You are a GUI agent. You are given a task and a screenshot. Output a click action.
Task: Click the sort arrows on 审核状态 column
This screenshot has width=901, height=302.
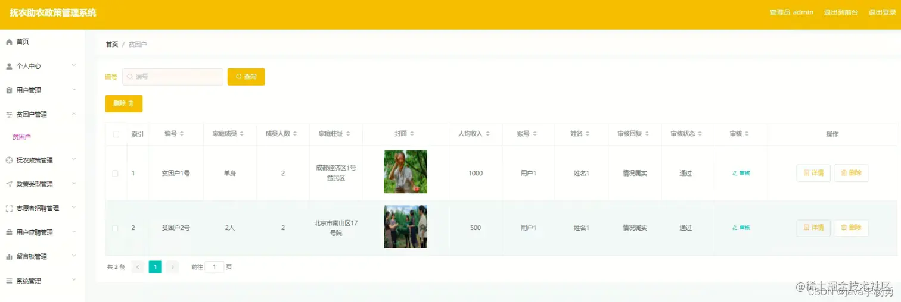pyautogui.click(x=700, y=134)
